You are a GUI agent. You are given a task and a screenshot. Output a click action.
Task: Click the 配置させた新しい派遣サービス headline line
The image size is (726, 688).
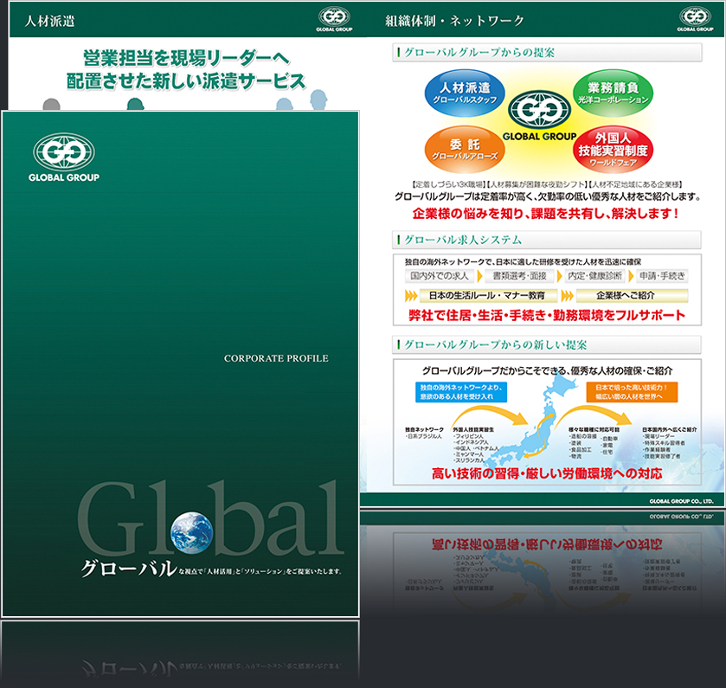click(x=186, y=81)
